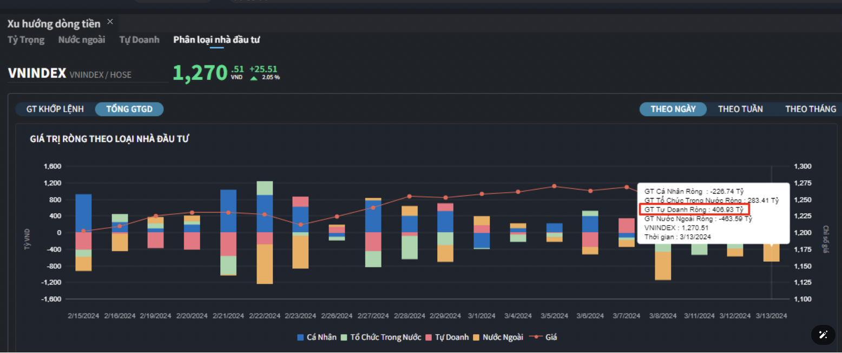Click the magic wand icon button
Image resolution: width=842 pixels, height=353 pixels.
click(823, 335)
